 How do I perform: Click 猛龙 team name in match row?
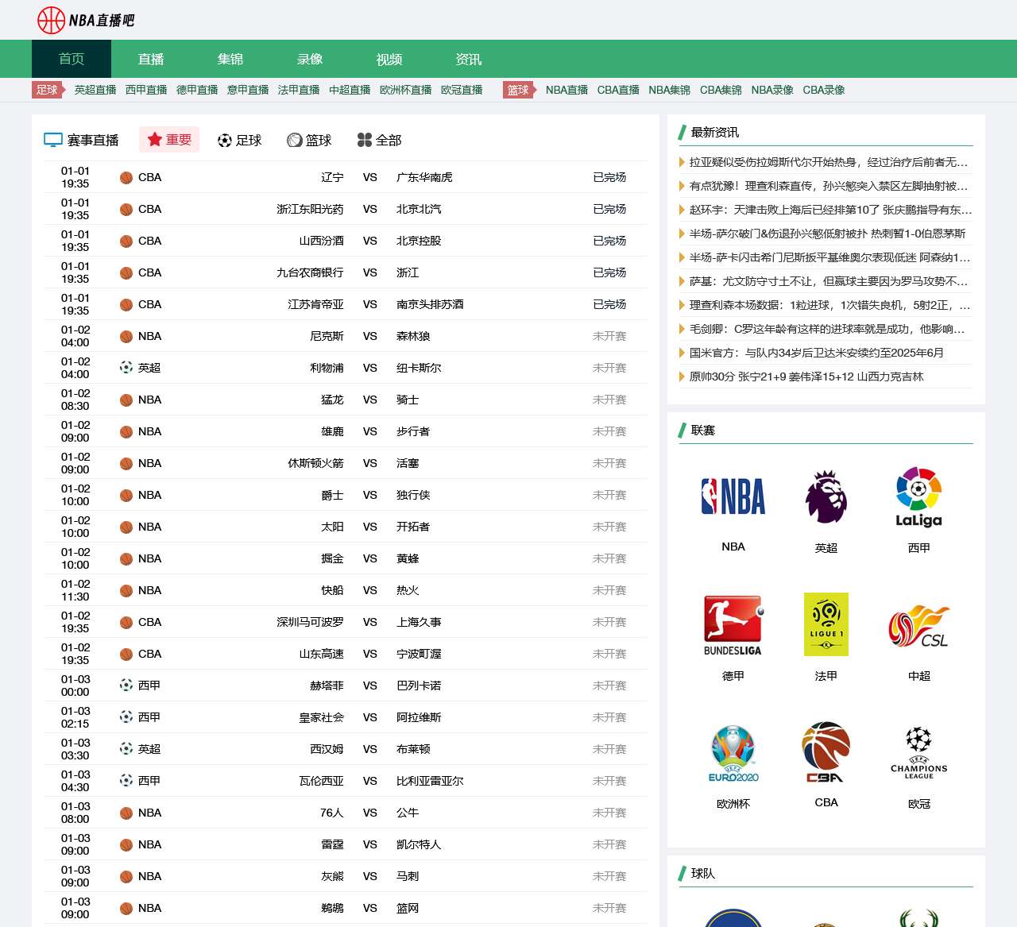coord(332,400)
